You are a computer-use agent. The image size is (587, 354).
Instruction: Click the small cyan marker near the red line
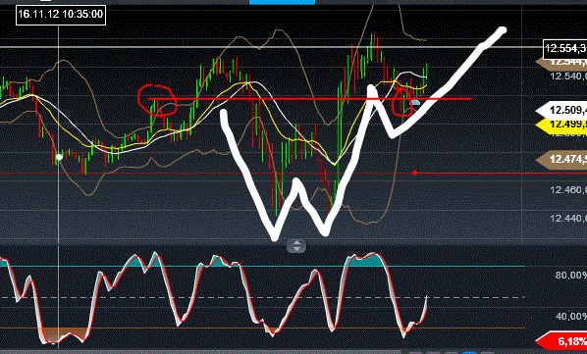[415, 102]
